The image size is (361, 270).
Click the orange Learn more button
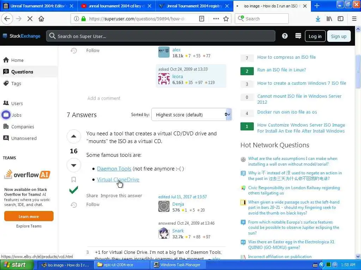[29, 216]
